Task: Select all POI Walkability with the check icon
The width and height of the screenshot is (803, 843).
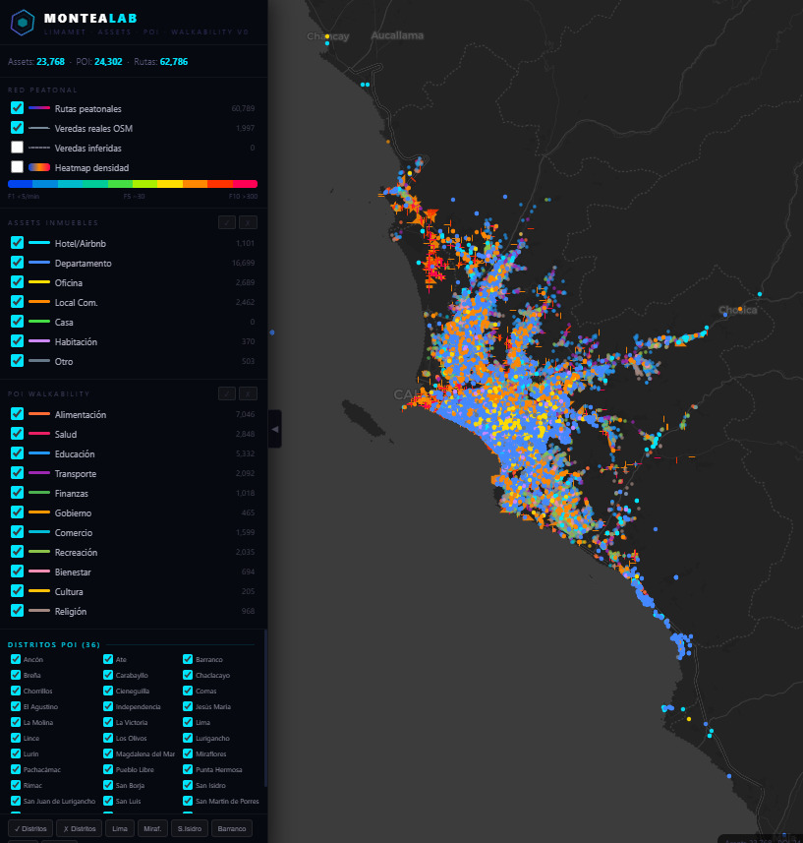Action: (x=227, y=393)
